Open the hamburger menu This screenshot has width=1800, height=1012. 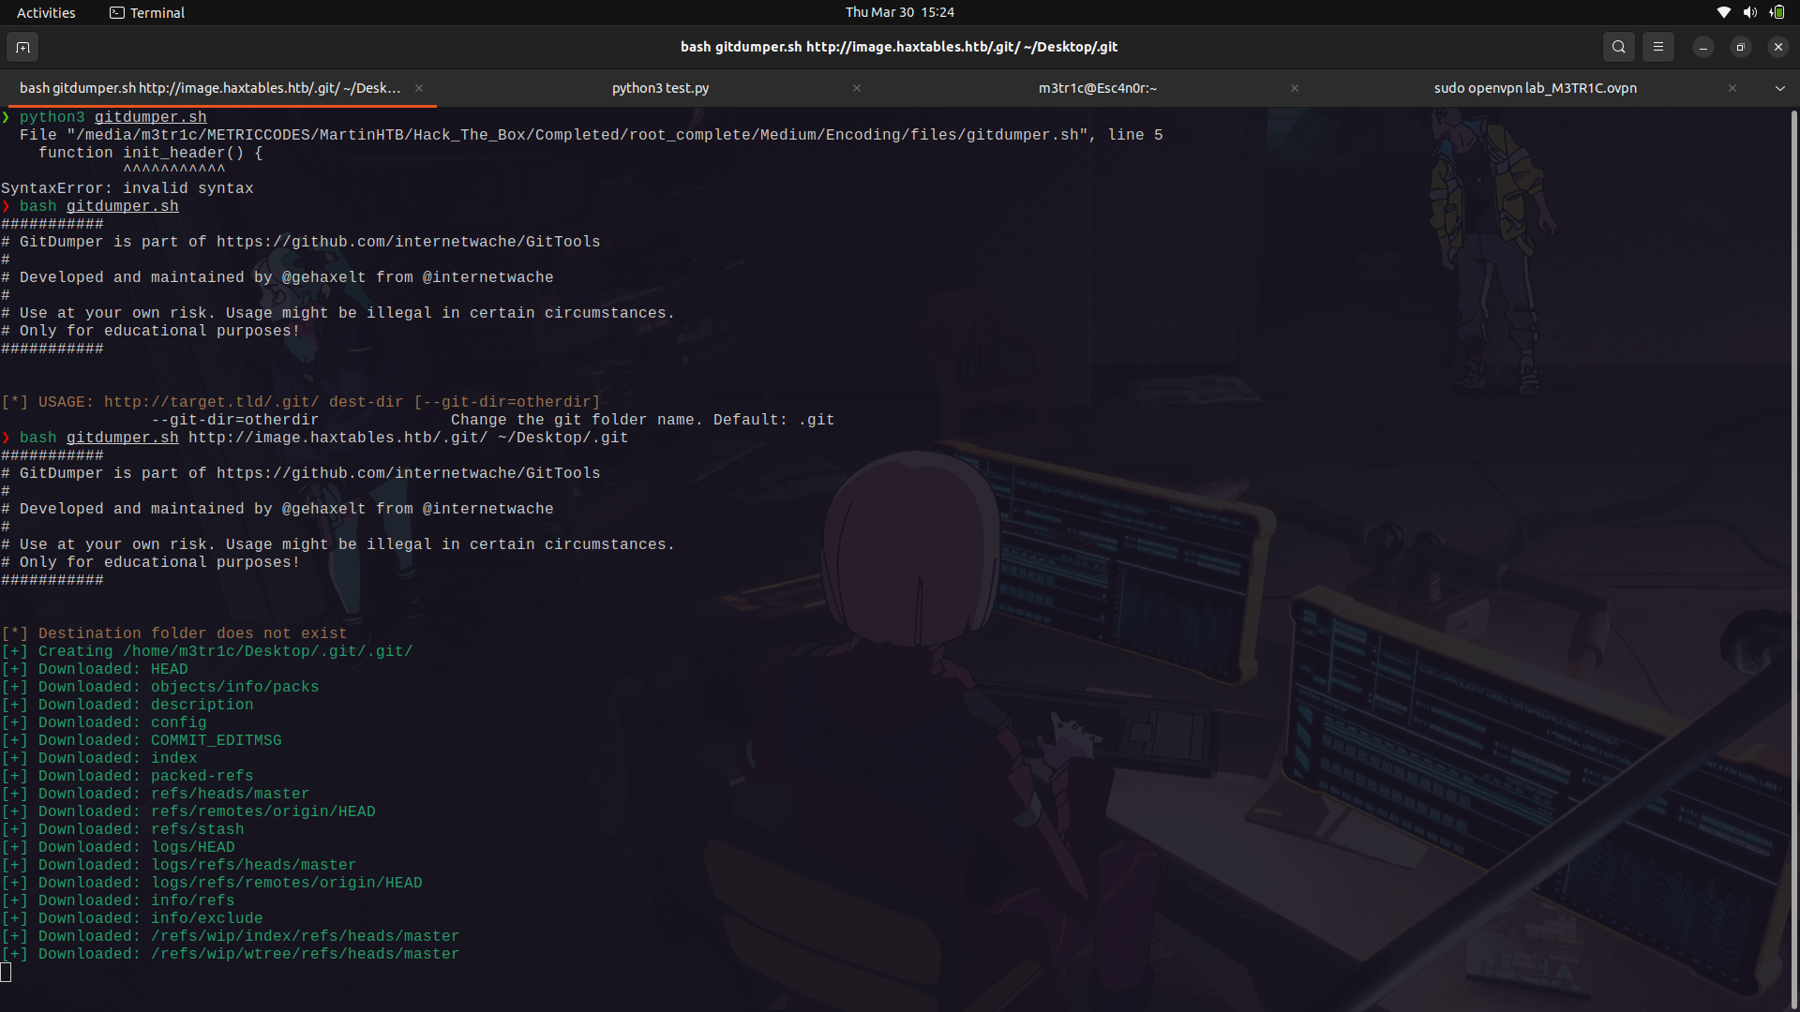point(1658,47)
